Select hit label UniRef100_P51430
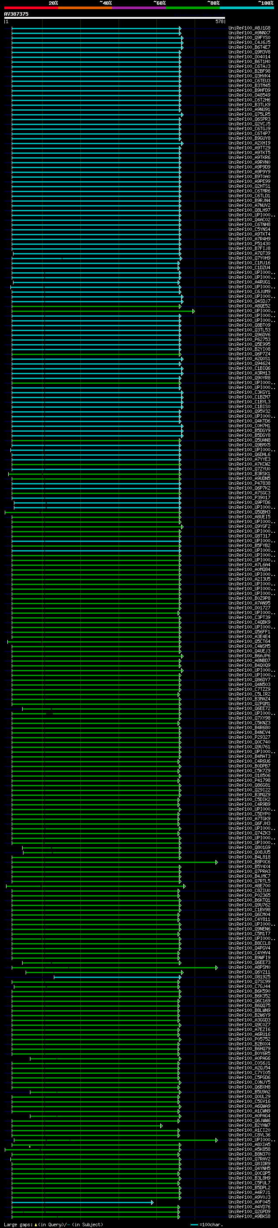Viewport: 278px width, 1228px height. point(249,244)
